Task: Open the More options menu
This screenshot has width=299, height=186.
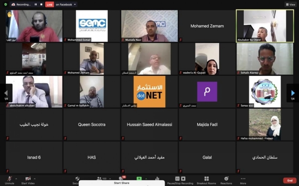Action: pyautogui.click(x=243, y=181)
